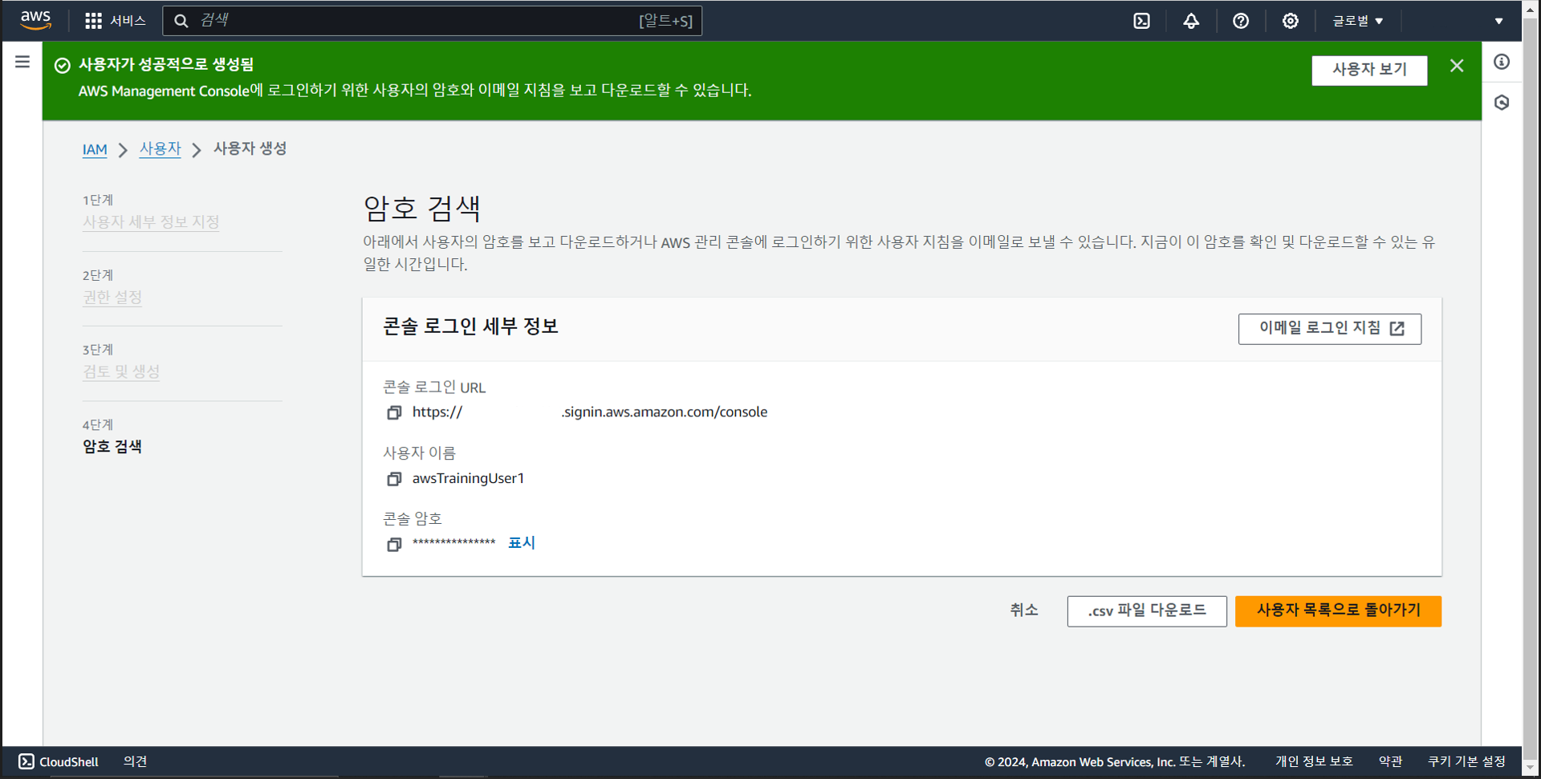
Task: Copy the console password
Action: 394,545
